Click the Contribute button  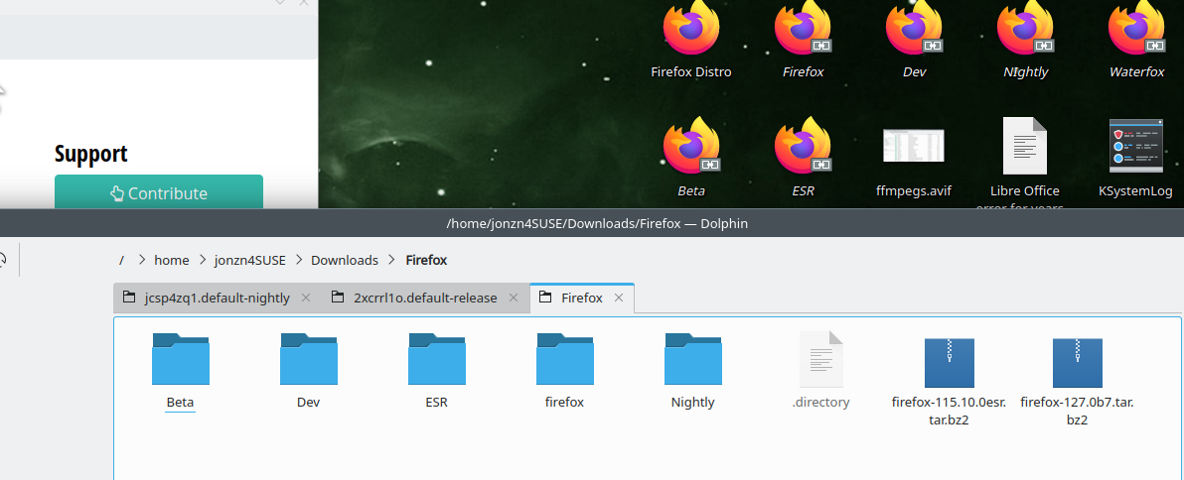point(159,192)
